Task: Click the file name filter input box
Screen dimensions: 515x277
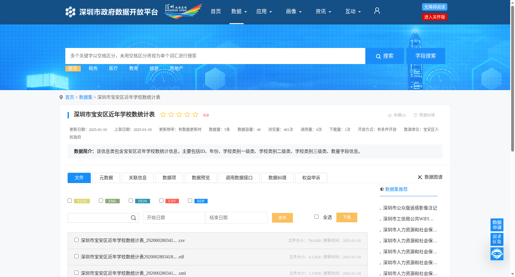Action: click(x=103, y=218)
